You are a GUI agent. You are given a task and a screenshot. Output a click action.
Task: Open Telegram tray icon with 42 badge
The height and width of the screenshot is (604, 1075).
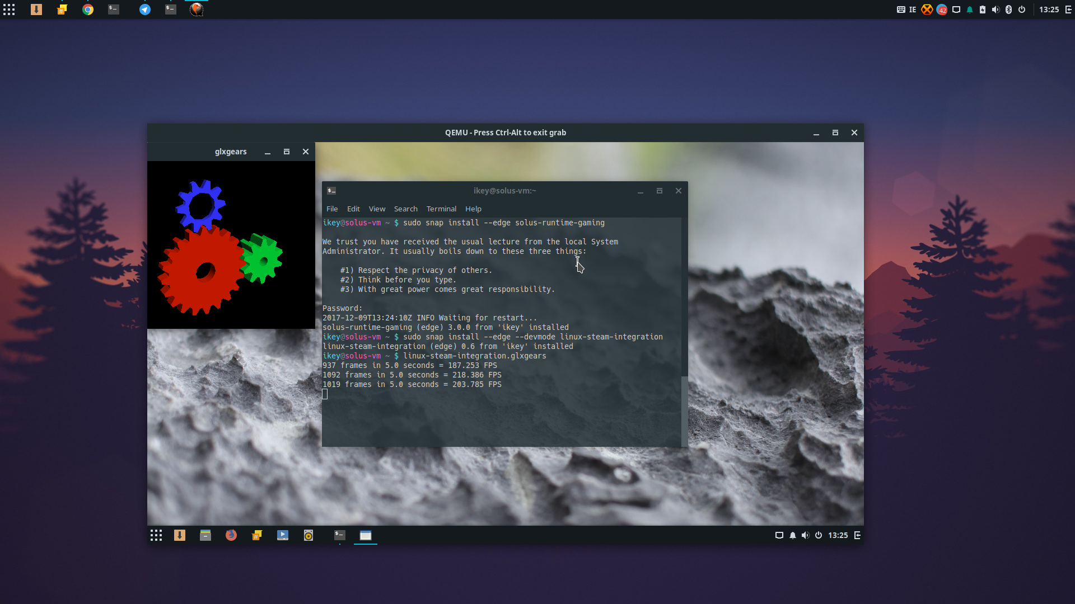pos(942,10)
